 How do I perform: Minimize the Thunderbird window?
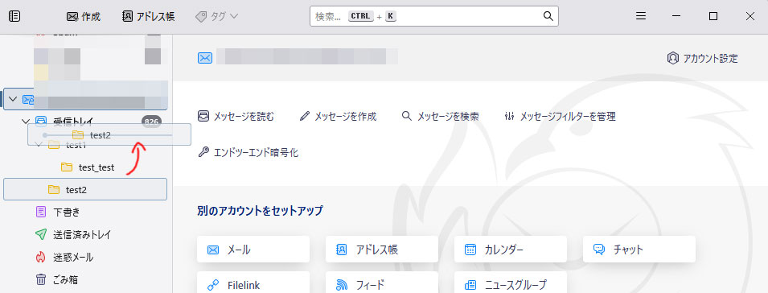677,16
